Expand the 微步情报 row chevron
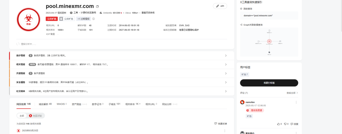 pyautogui.click(x=226, y=56)
